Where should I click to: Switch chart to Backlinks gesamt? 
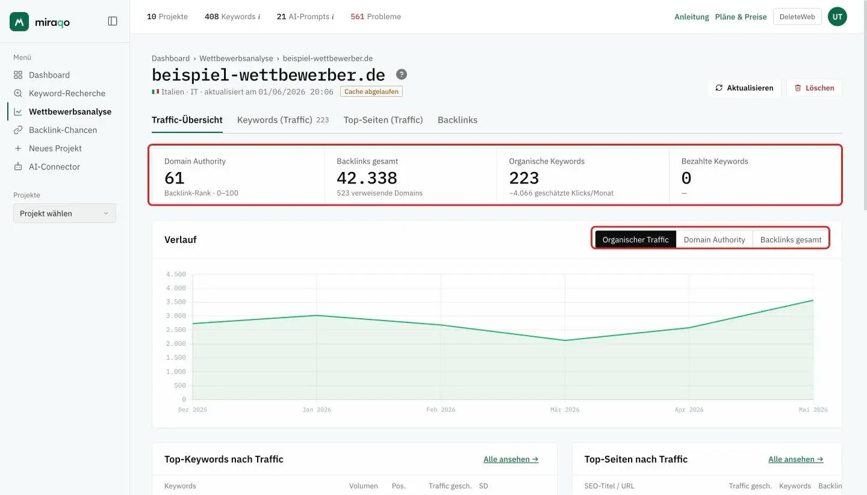pos(791,239)
